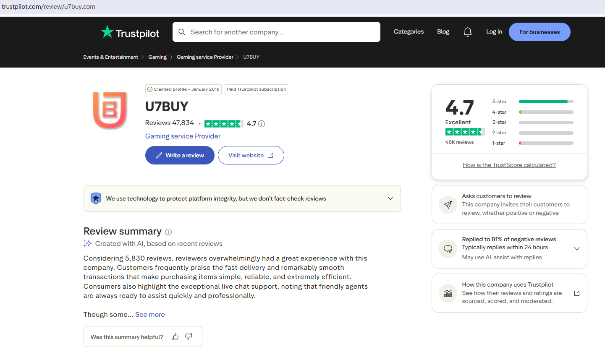Click the star rating under Excellent
The height and width of the screenshot is (360, 605).
(465, 132)
